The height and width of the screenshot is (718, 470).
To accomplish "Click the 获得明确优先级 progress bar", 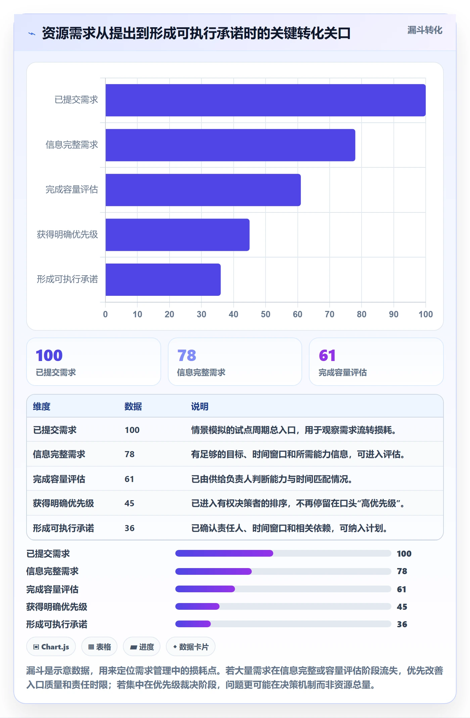I will [283, 606].
